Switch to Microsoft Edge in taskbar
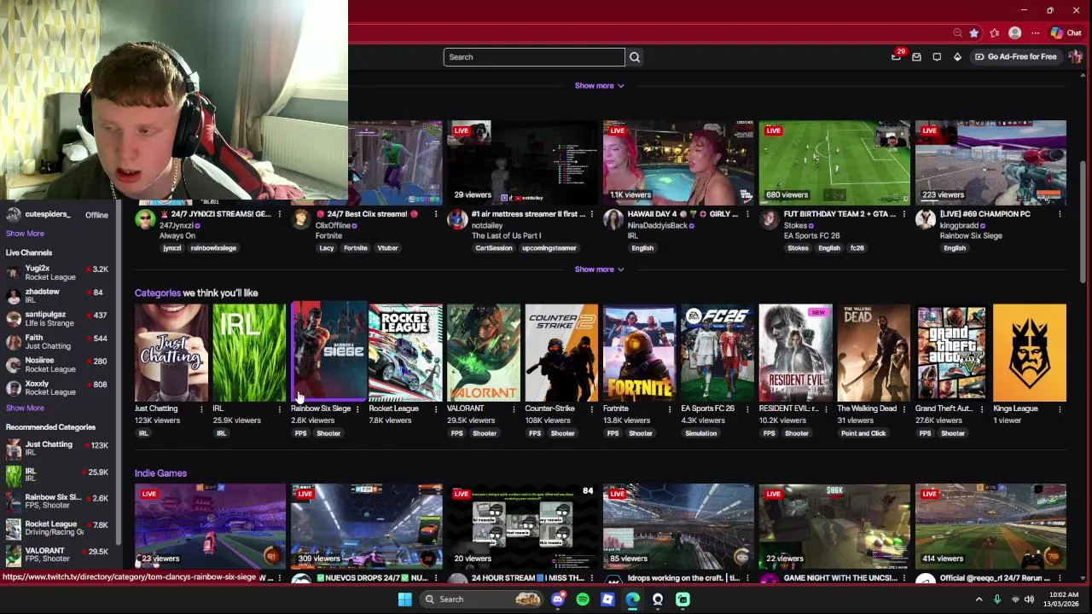Image resolution: width=1092 pixels, height=614 pixels. click(632, 599)
